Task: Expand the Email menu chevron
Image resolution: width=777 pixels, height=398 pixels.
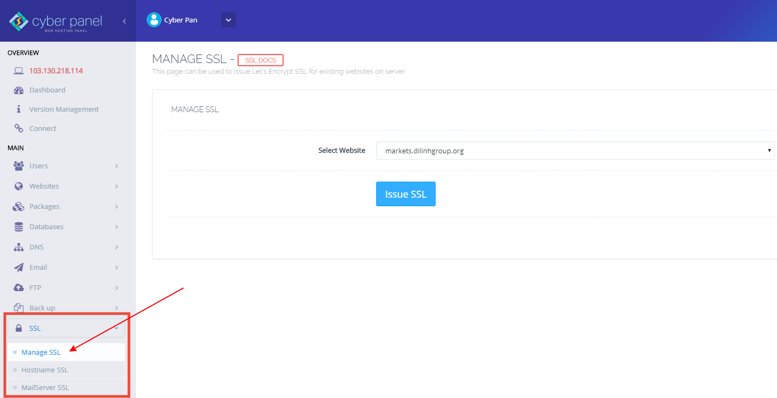Action: [117, 267]
